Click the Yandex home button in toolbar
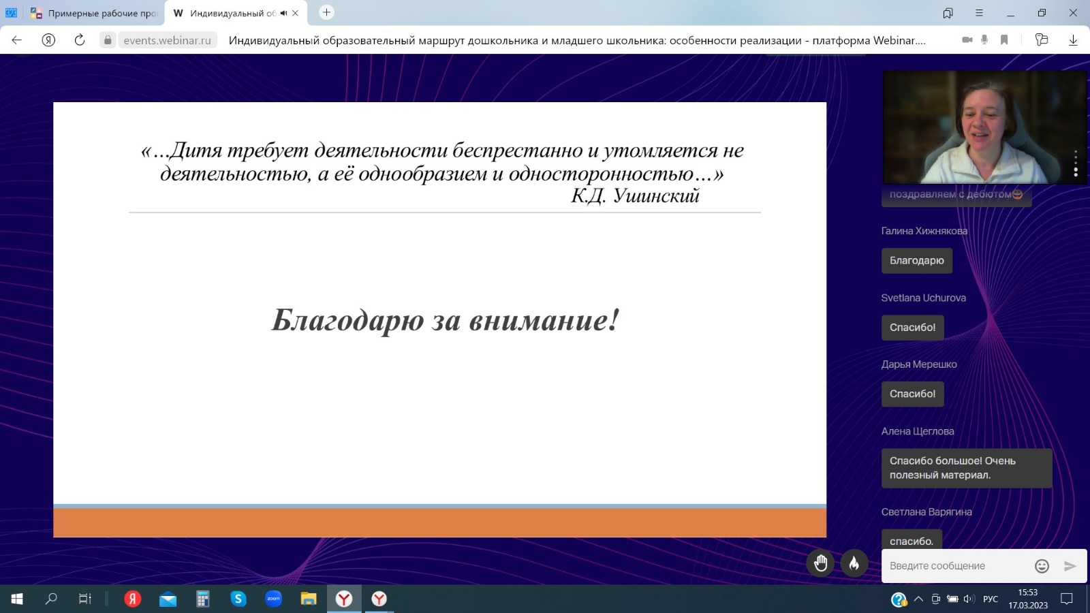 [x=48, y=40]
